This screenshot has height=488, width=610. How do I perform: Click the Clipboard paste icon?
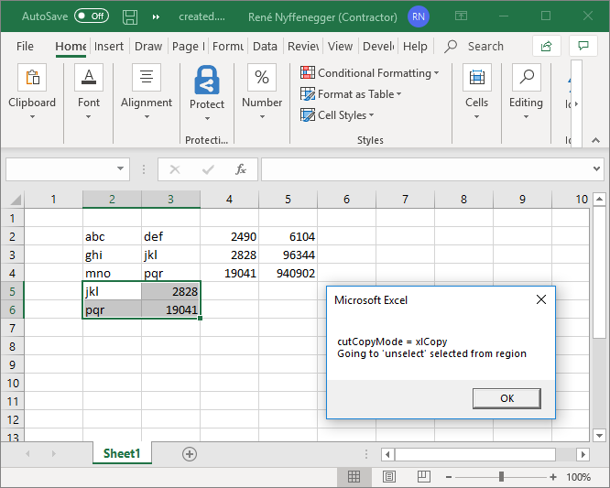pyautogui.click(x=32, y=80)
